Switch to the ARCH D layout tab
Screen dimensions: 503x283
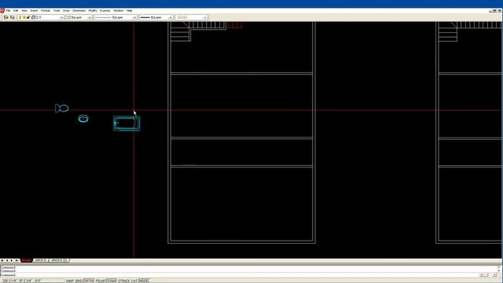pos(41,260)
